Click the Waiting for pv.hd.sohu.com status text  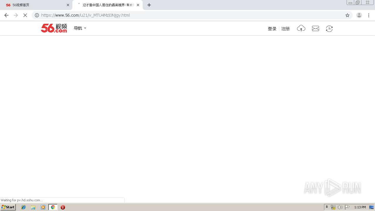[x=22, y=200]
